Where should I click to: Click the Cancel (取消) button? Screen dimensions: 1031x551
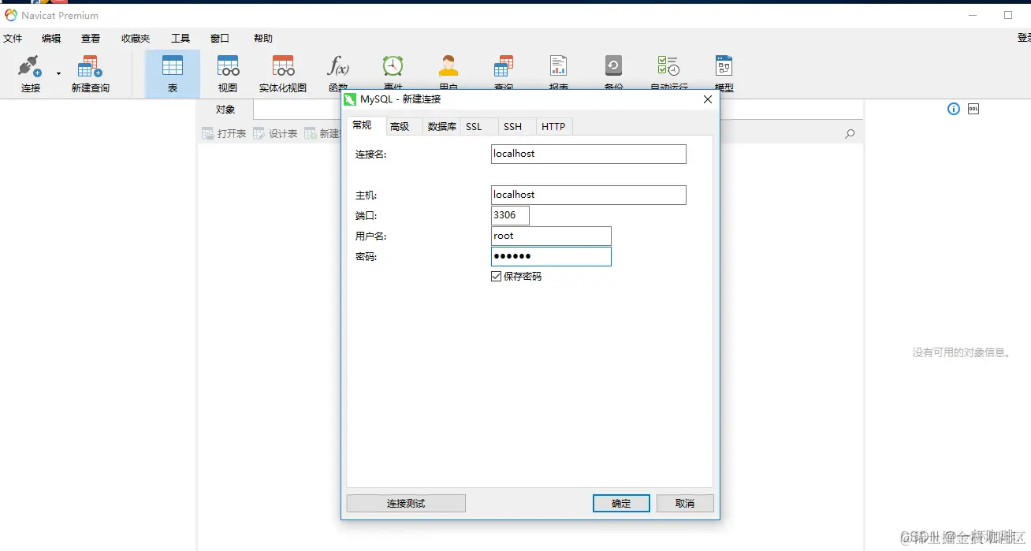point(685,504)
